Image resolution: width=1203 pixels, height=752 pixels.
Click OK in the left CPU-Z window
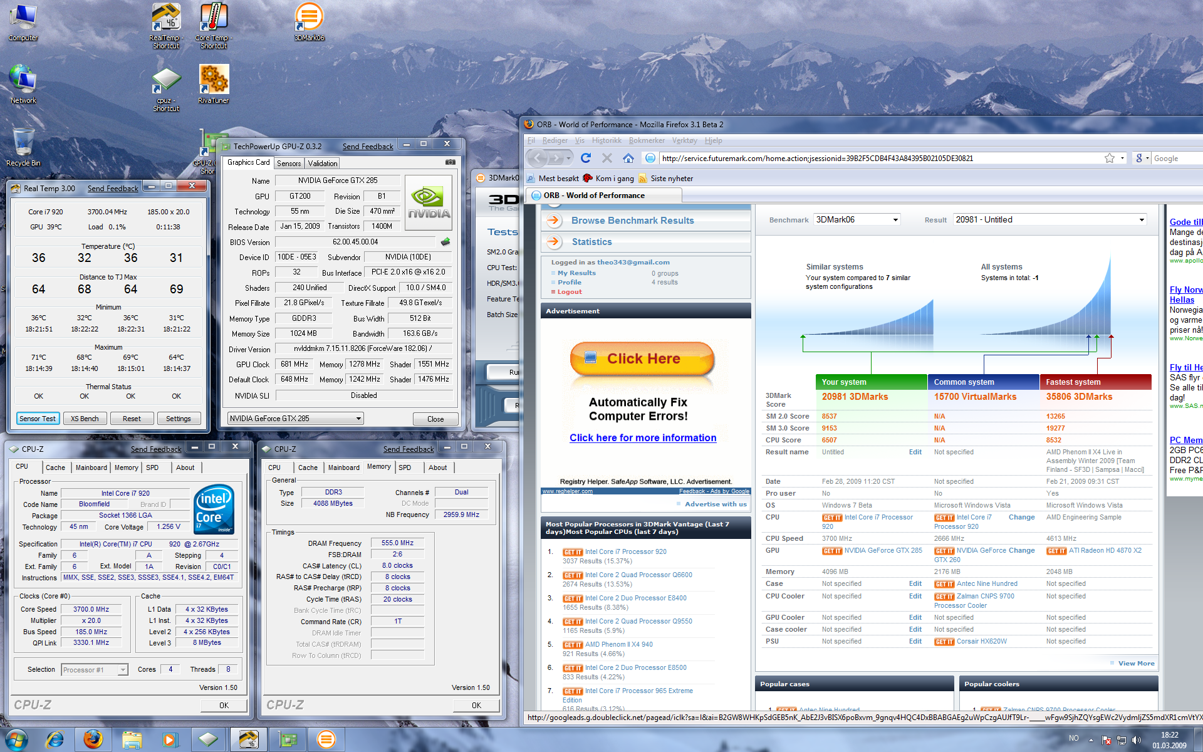tap(224, 706)
